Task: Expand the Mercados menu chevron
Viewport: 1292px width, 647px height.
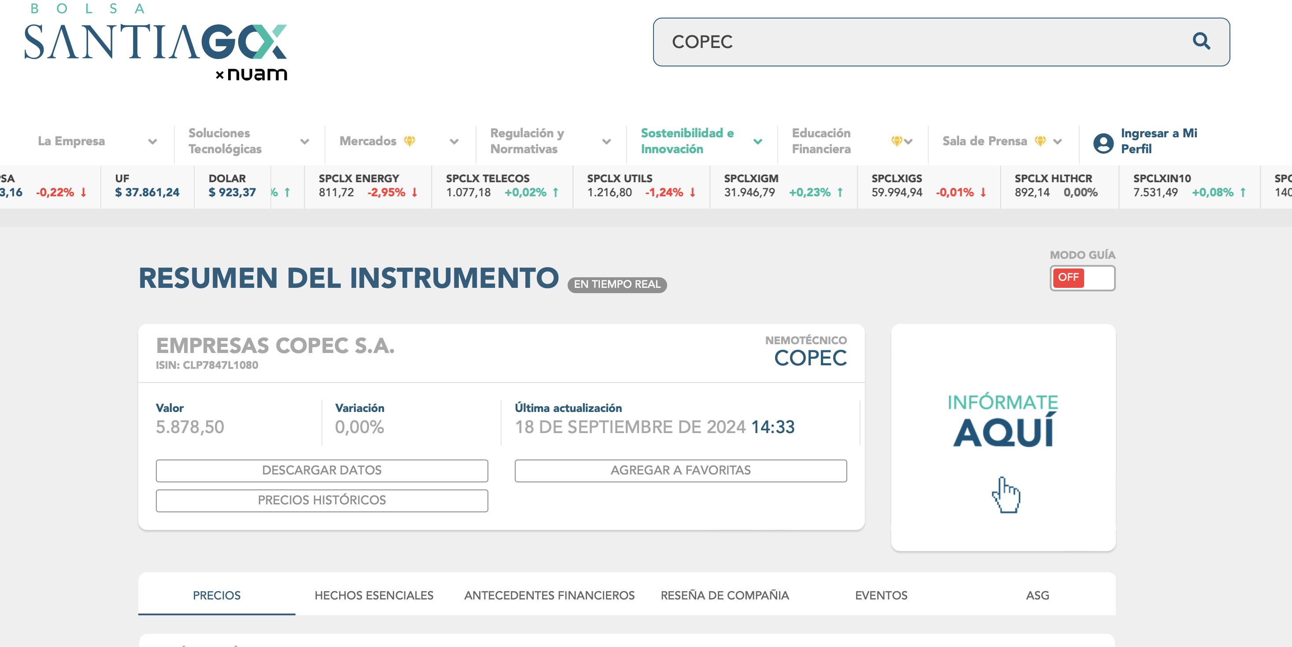Action: [454, 141]
